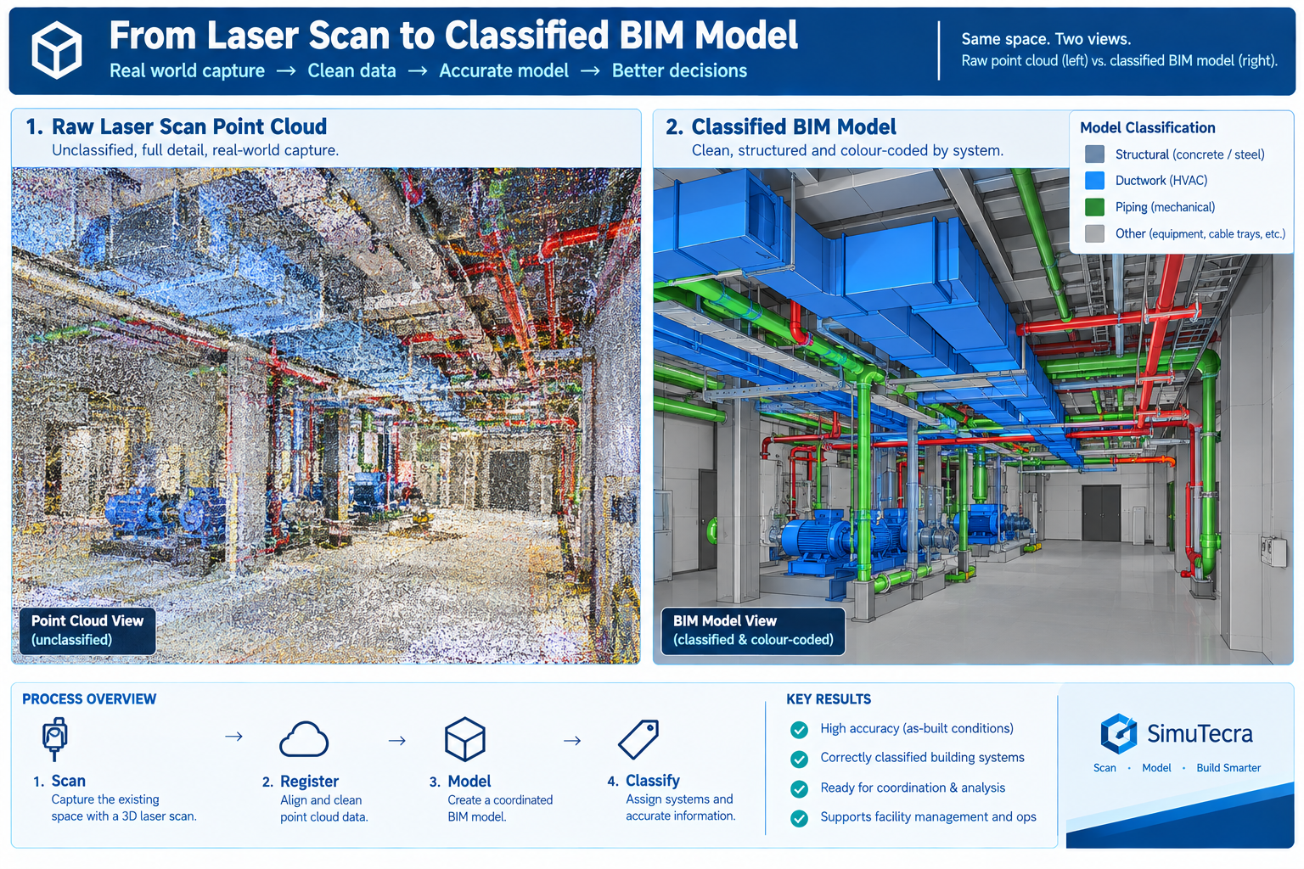Click 'Piping (mechanical)' legend label
Image resolution: width=1304 pixels, height=869 pixels.
point(1165,207)
